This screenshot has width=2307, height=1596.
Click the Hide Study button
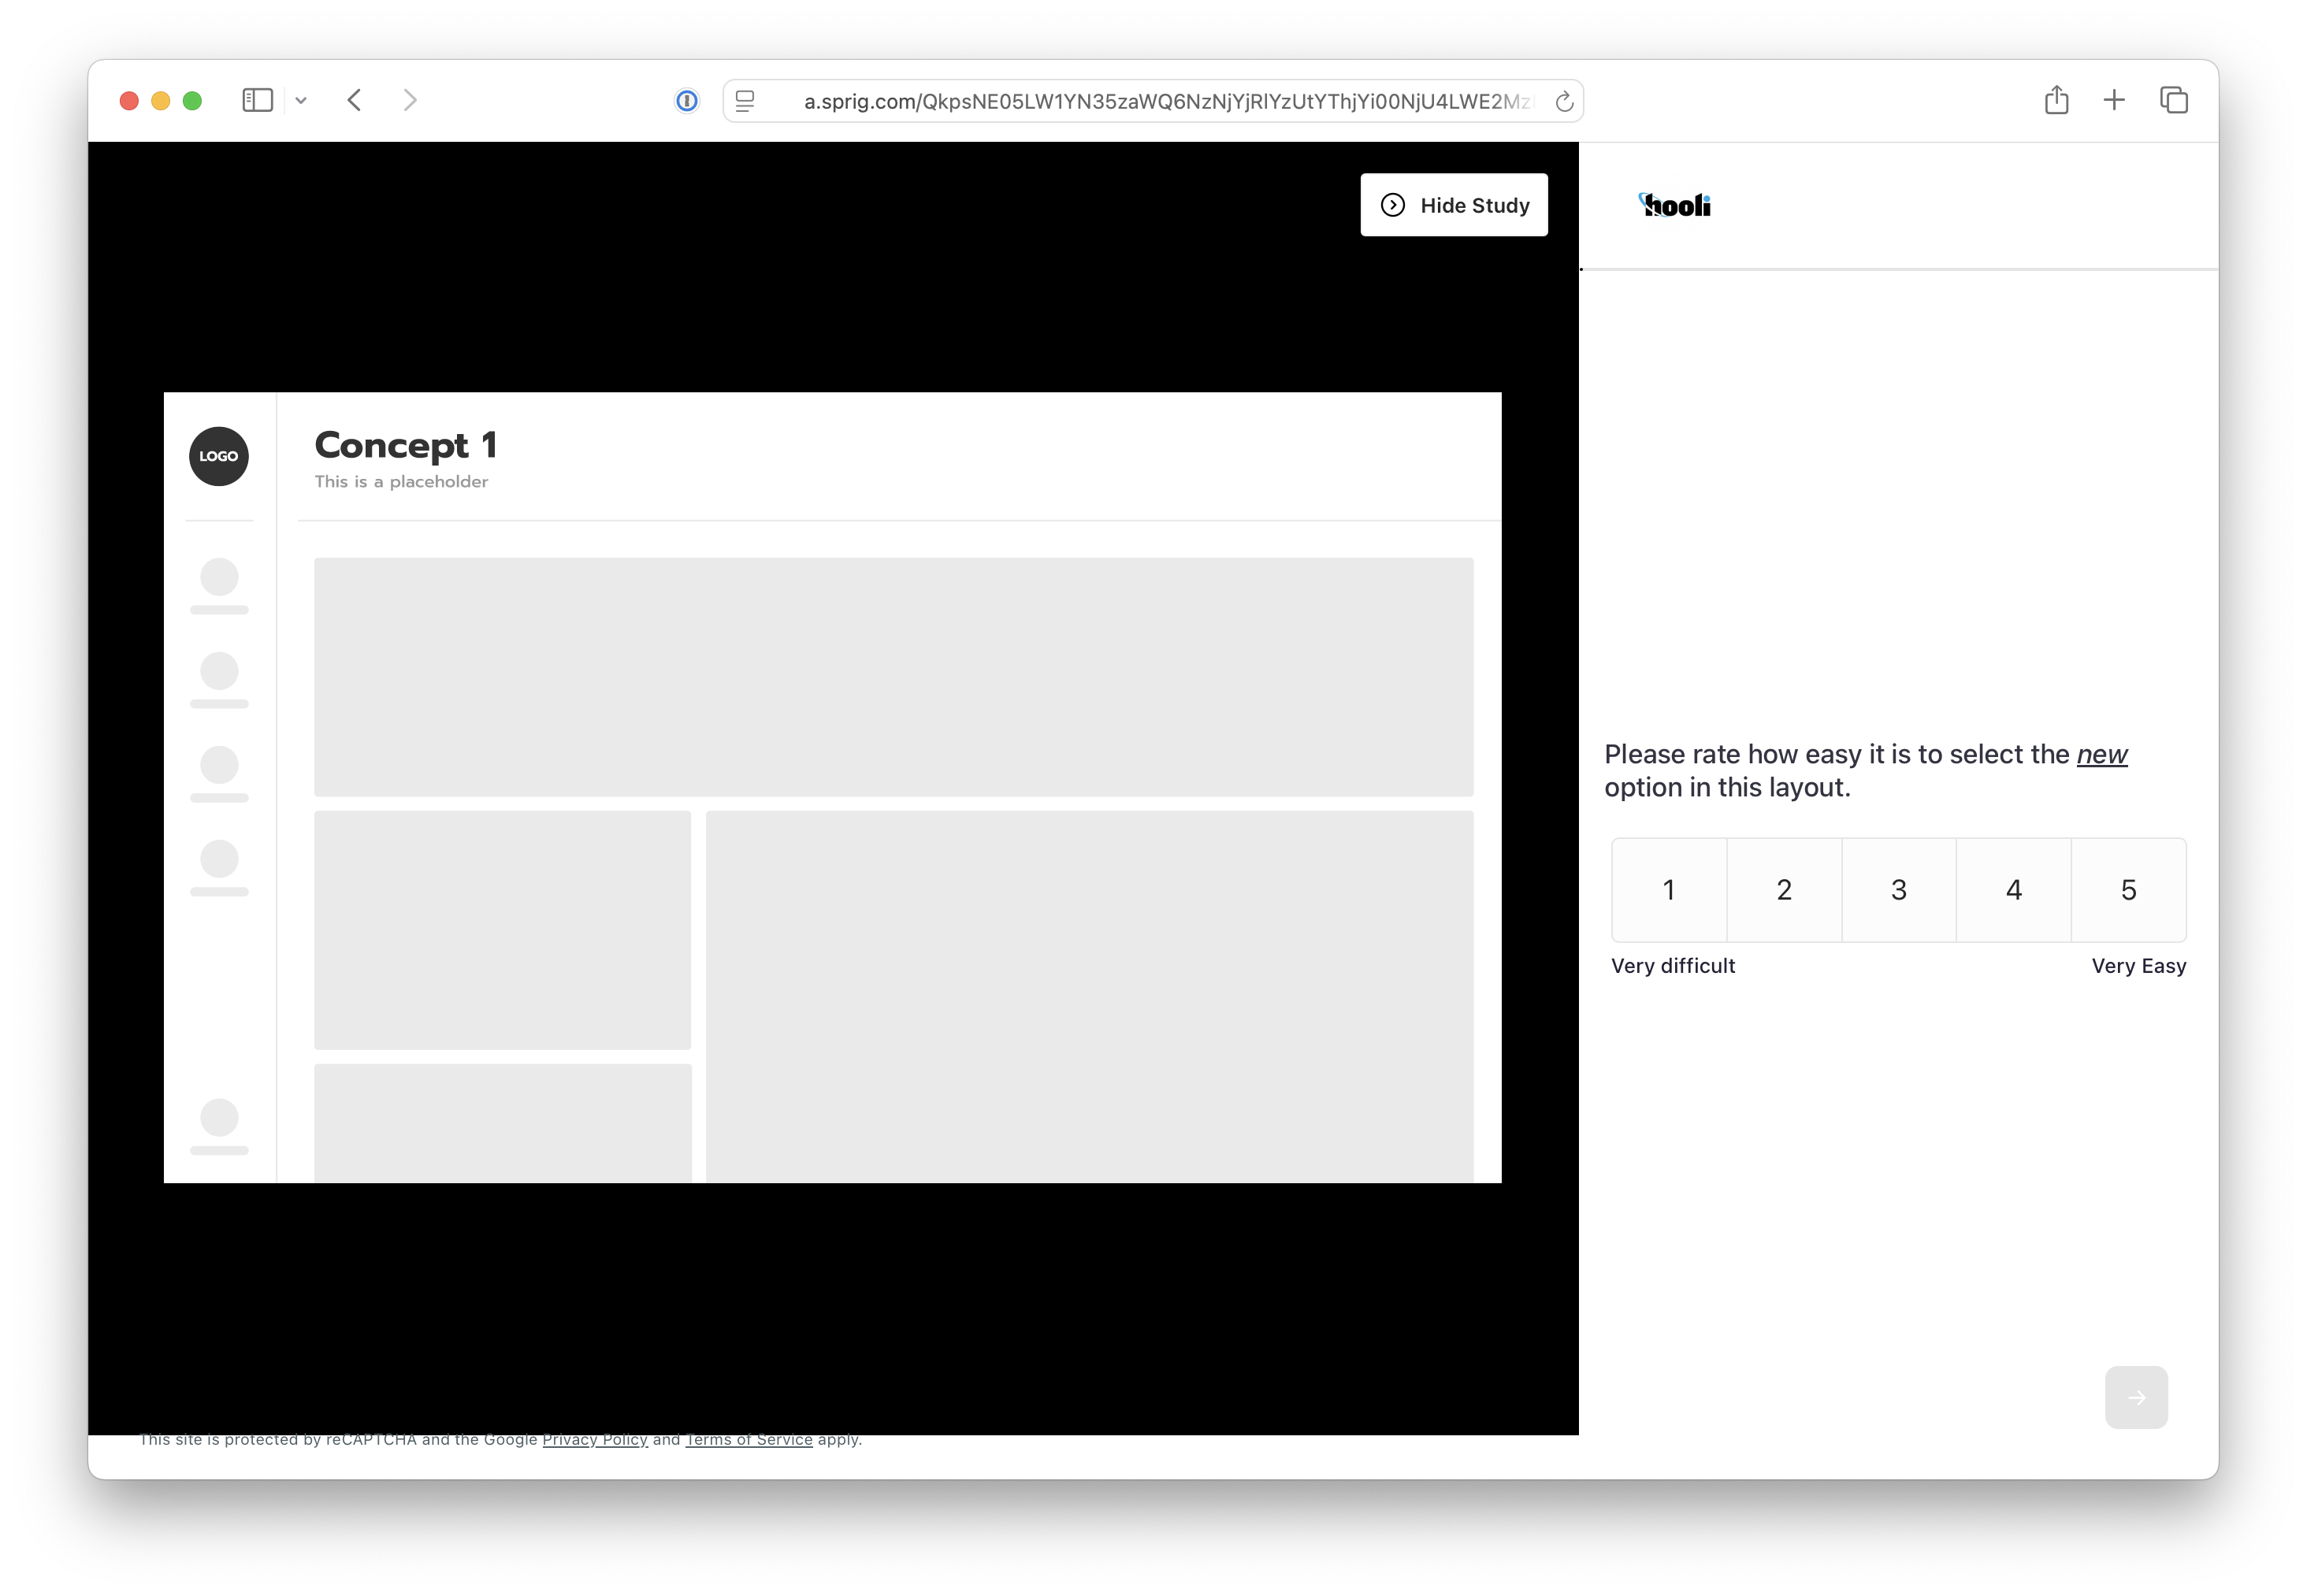[x=1454, y=205]
